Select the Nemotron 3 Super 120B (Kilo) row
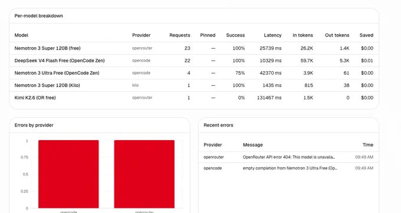 coord(194,85)
